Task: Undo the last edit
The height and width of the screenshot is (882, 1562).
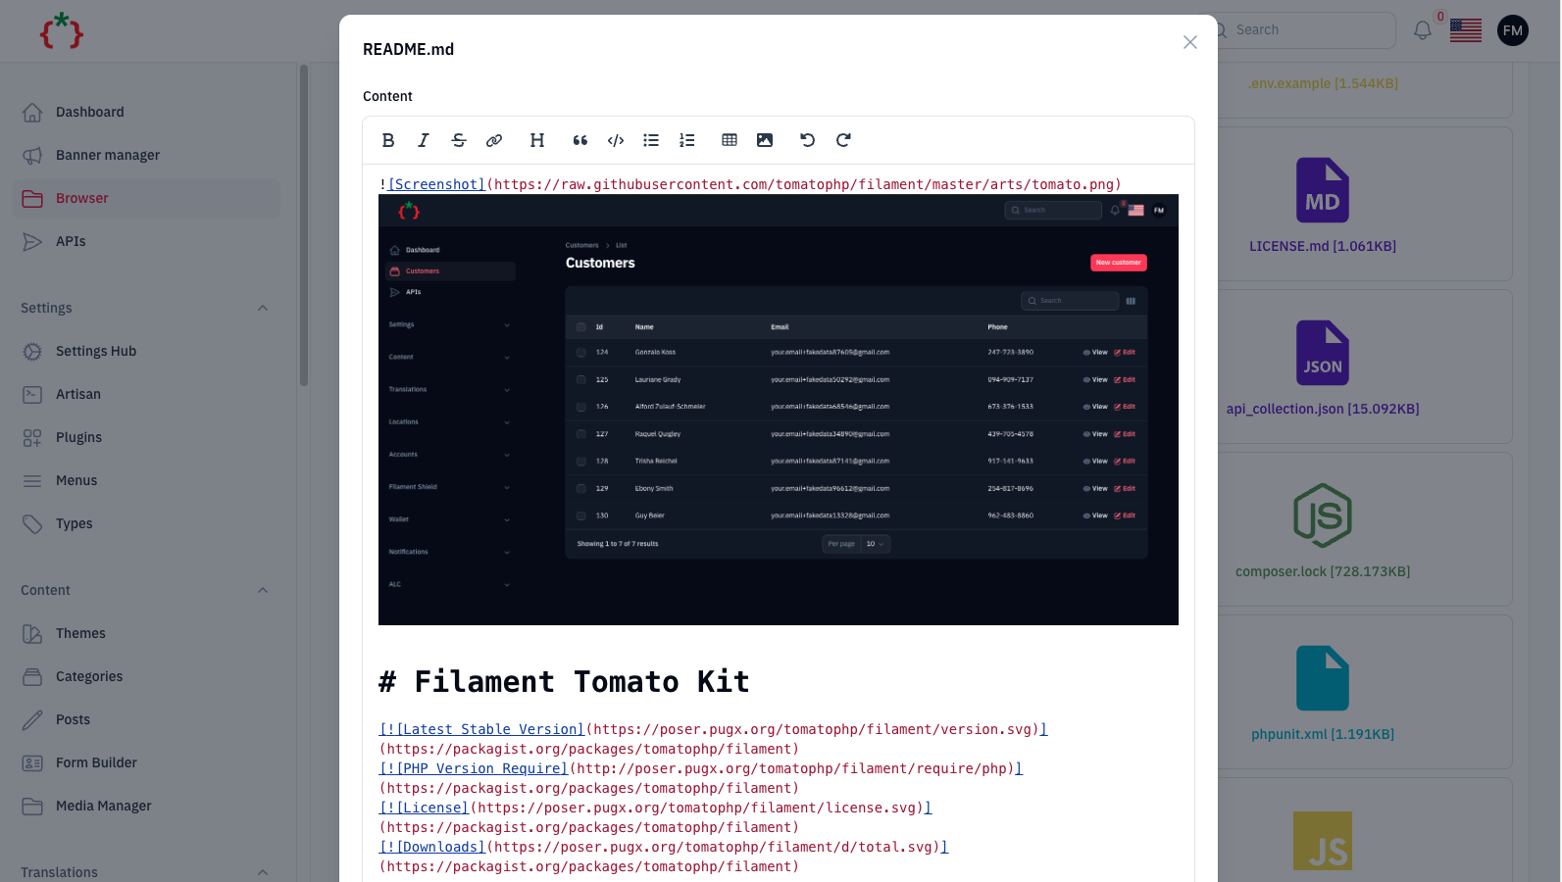Action: 808,140
